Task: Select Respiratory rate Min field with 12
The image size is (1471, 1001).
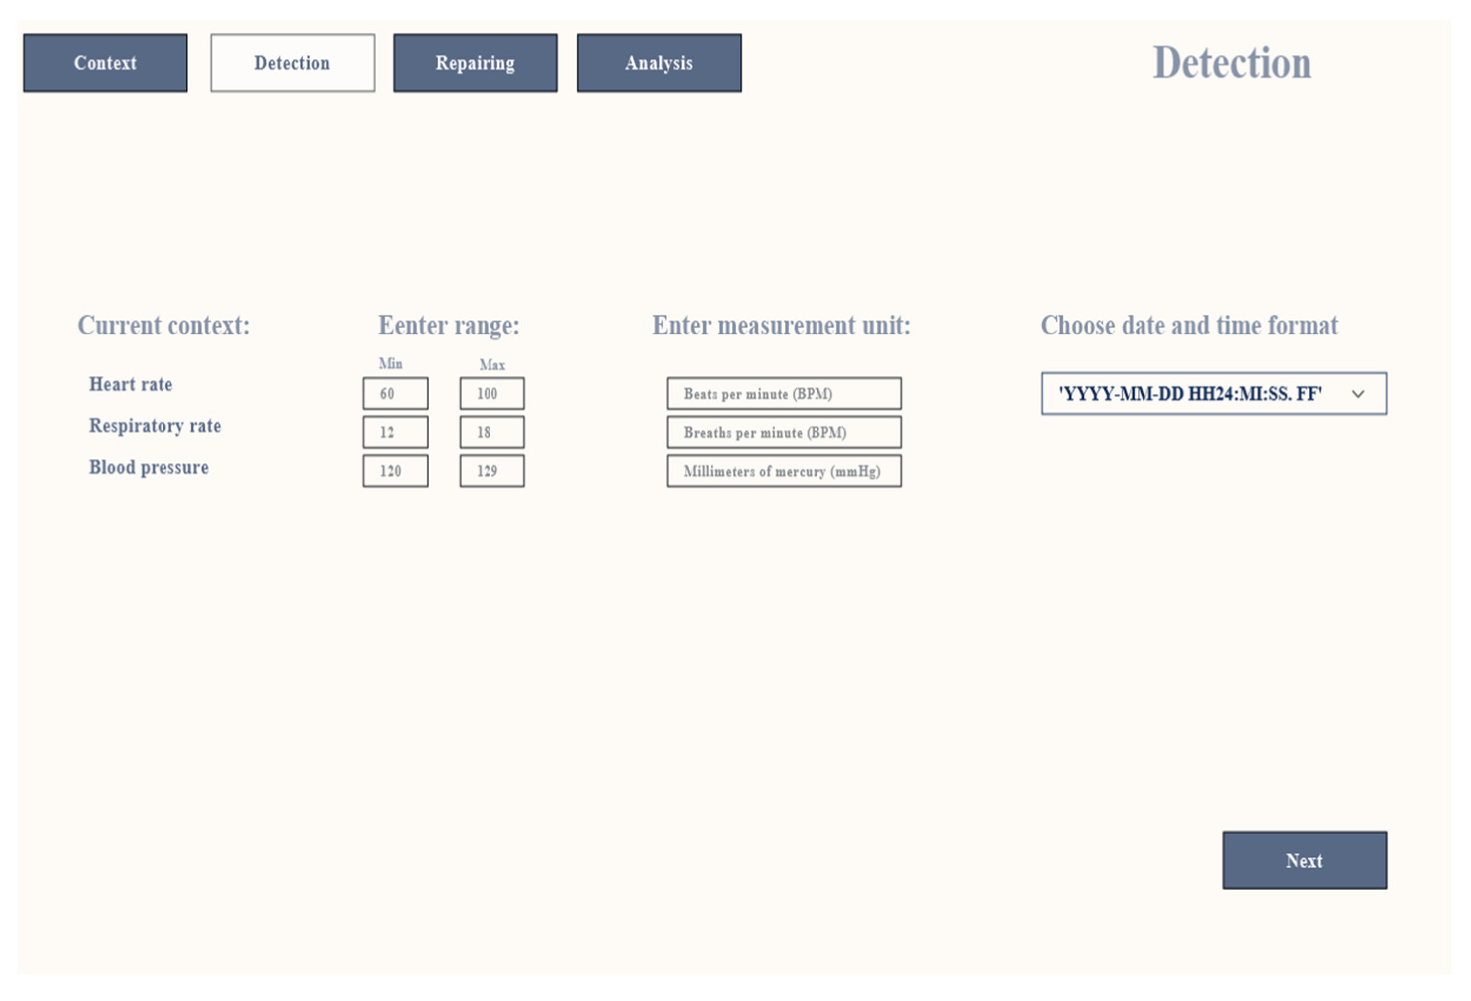Action: (395, 432)
